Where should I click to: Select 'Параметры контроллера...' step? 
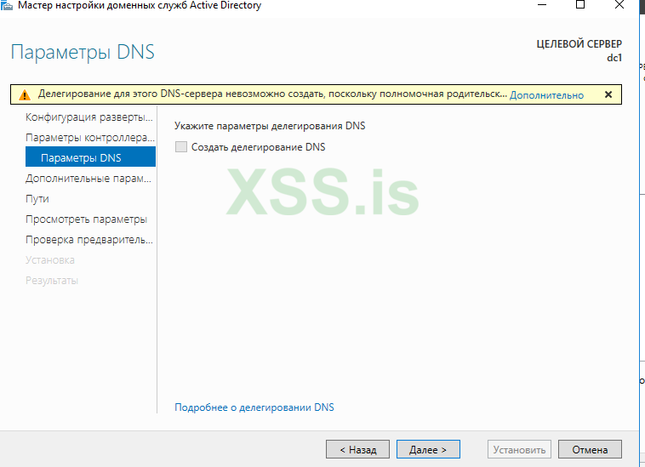tap(90, 137)
